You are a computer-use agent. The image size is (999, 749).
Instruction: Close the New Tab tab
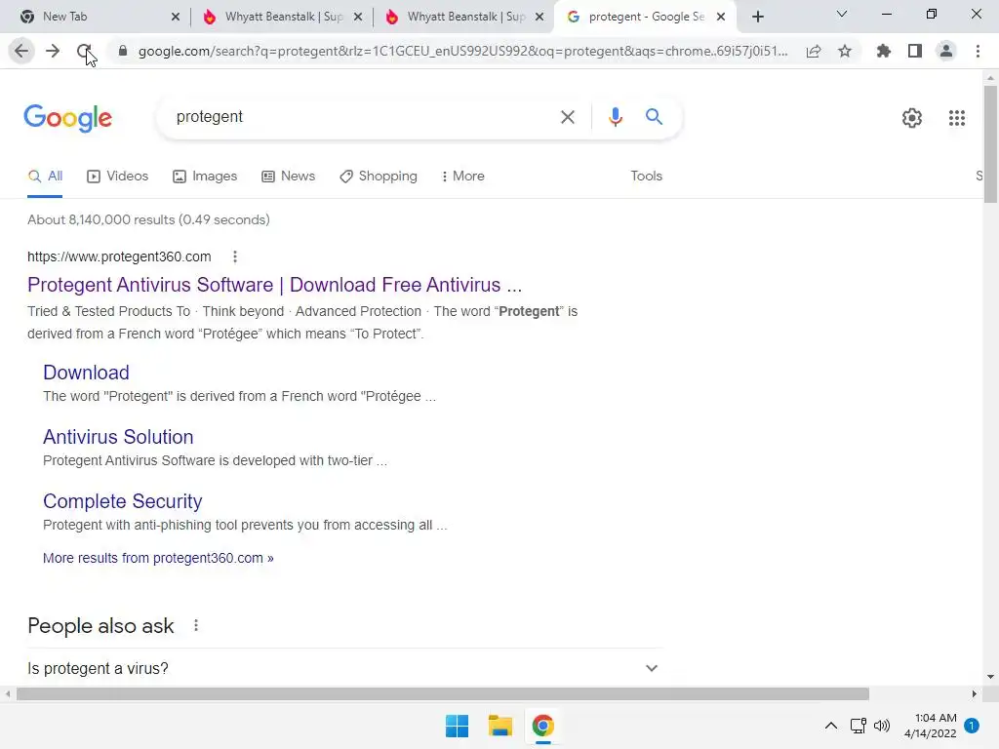tap(176, 18)
